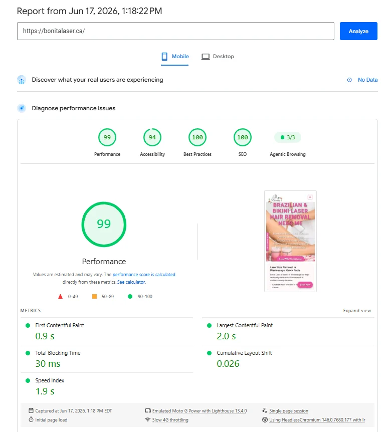Click First Contentful Paint green dot
389x432 pixels.
coord(28,326)
